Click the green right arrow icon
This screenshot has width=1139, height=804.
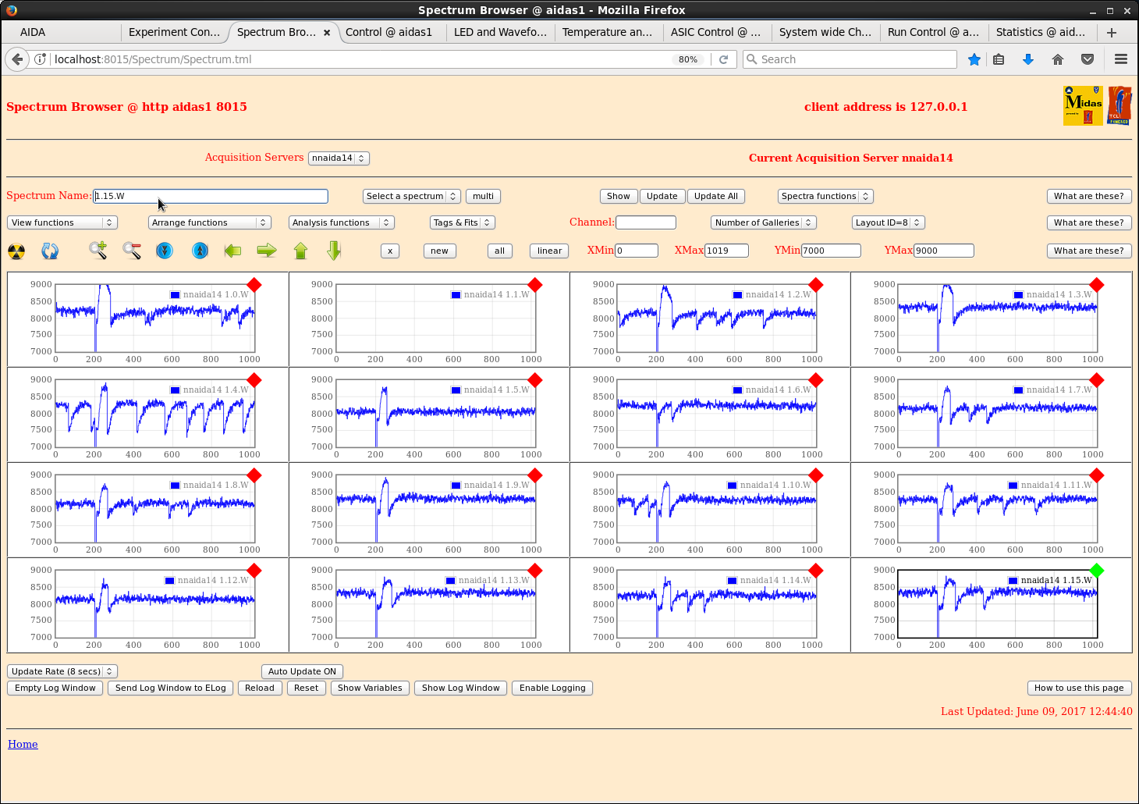[x=267, y=251]
